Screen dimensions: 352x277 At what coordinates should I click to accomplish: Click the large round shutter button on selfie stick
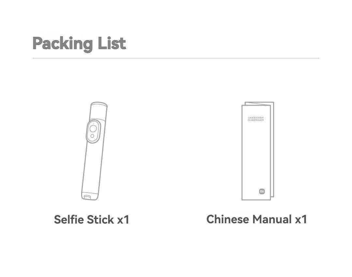(93, 129)
